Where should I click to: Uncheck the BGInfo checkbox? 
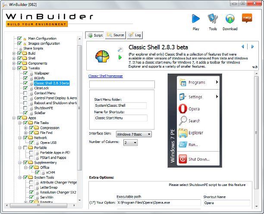click(25, 78)
